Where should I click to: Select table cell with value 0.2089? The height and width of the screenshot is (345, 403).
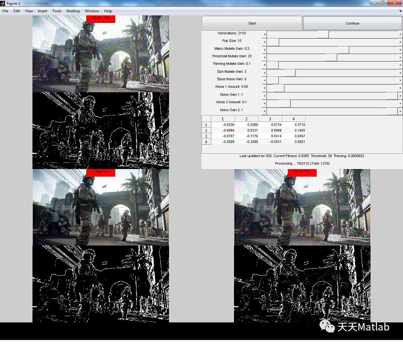point(247,125)
